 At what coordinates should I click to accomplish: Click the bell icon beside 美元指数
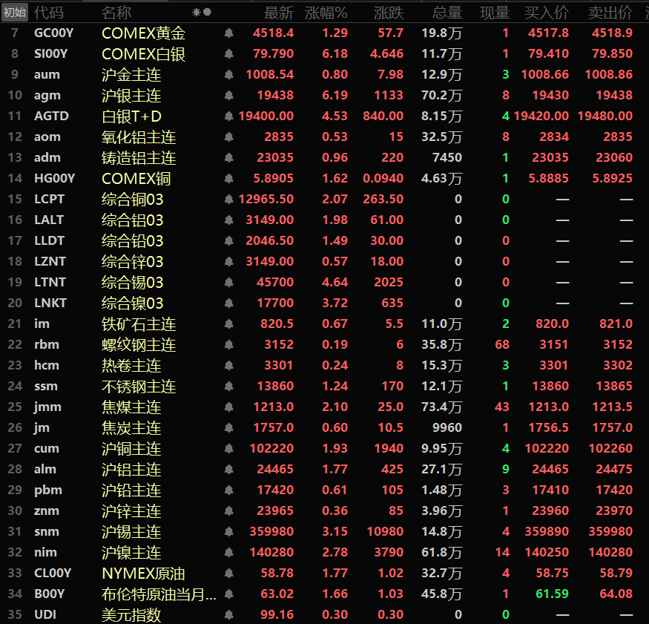click(228, 615)
